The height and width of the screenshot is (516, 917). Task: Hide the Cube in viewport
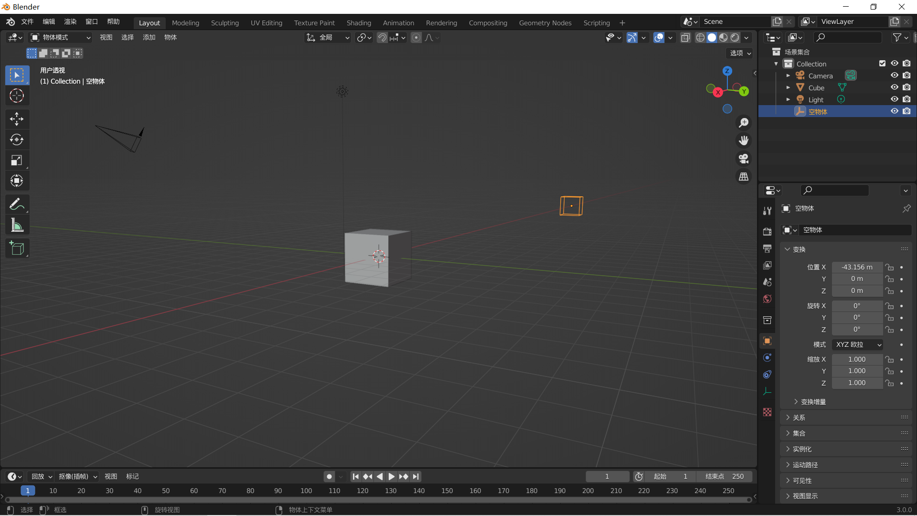coord(894,87)
